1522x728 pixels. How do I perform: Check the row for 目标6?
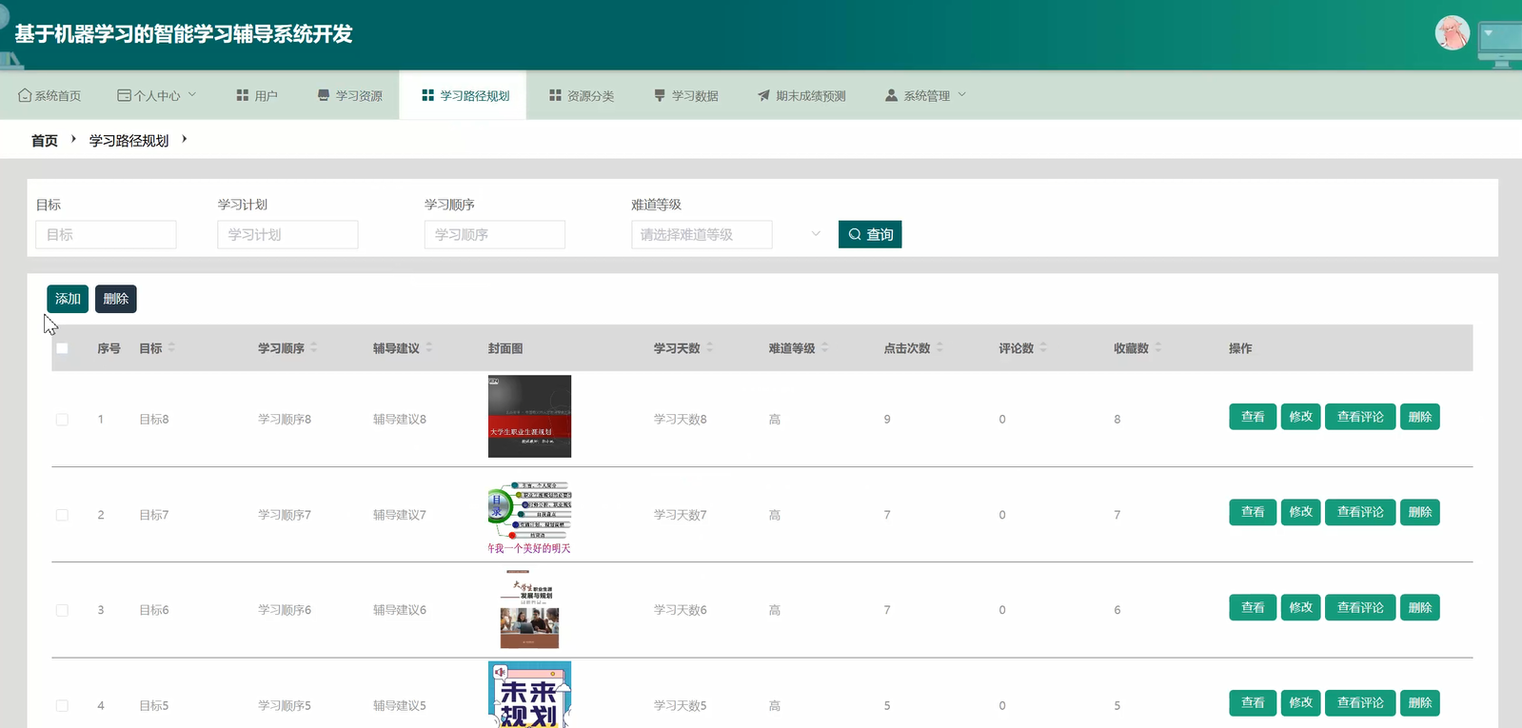pos(62,610)
